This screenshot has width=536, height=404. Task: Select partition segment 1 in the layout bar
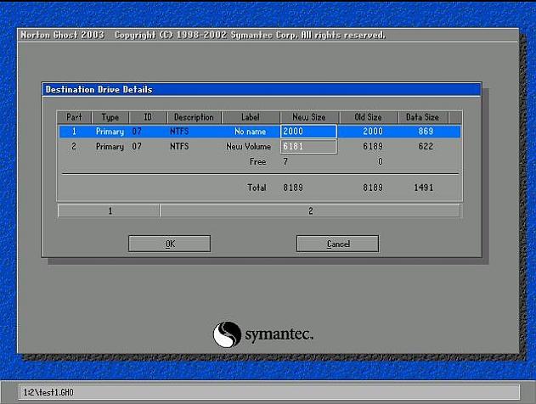pyautogui.click(x=109, y=210)
